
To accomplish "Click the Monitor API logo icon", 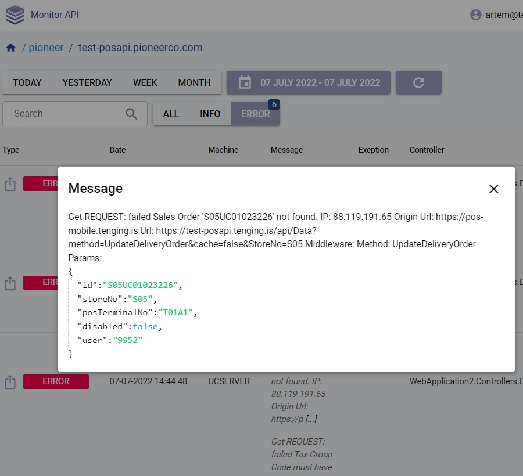I will click(15, 15).
